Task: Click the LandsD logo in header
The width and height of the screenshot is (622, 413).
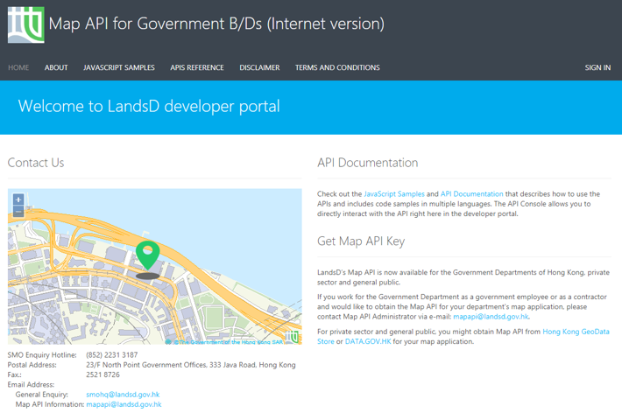Action: coord(26,24)
